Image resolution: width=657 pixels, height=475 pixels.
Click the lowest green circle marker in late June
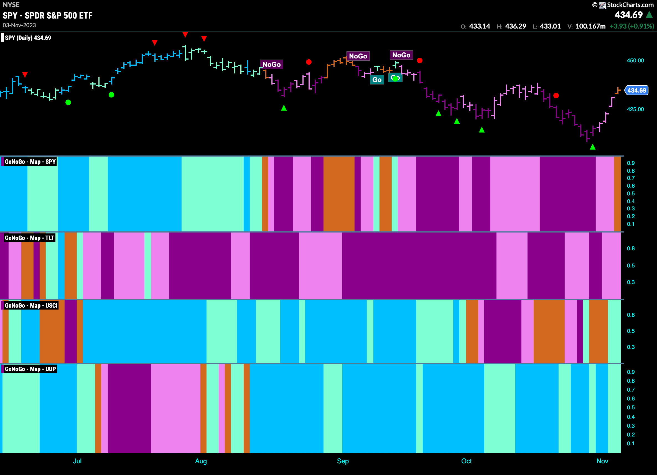point(68,102)
